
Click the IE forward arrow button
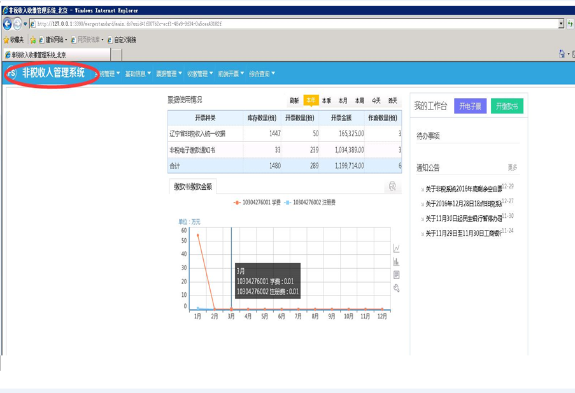(17, 24)
